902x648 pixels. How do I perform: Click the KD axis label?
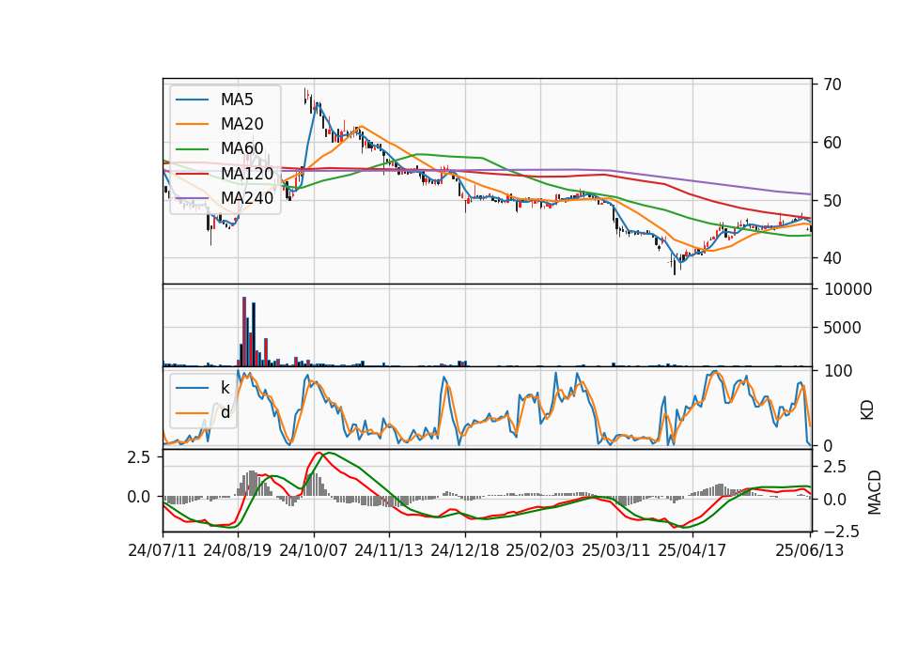click(867, 409)
